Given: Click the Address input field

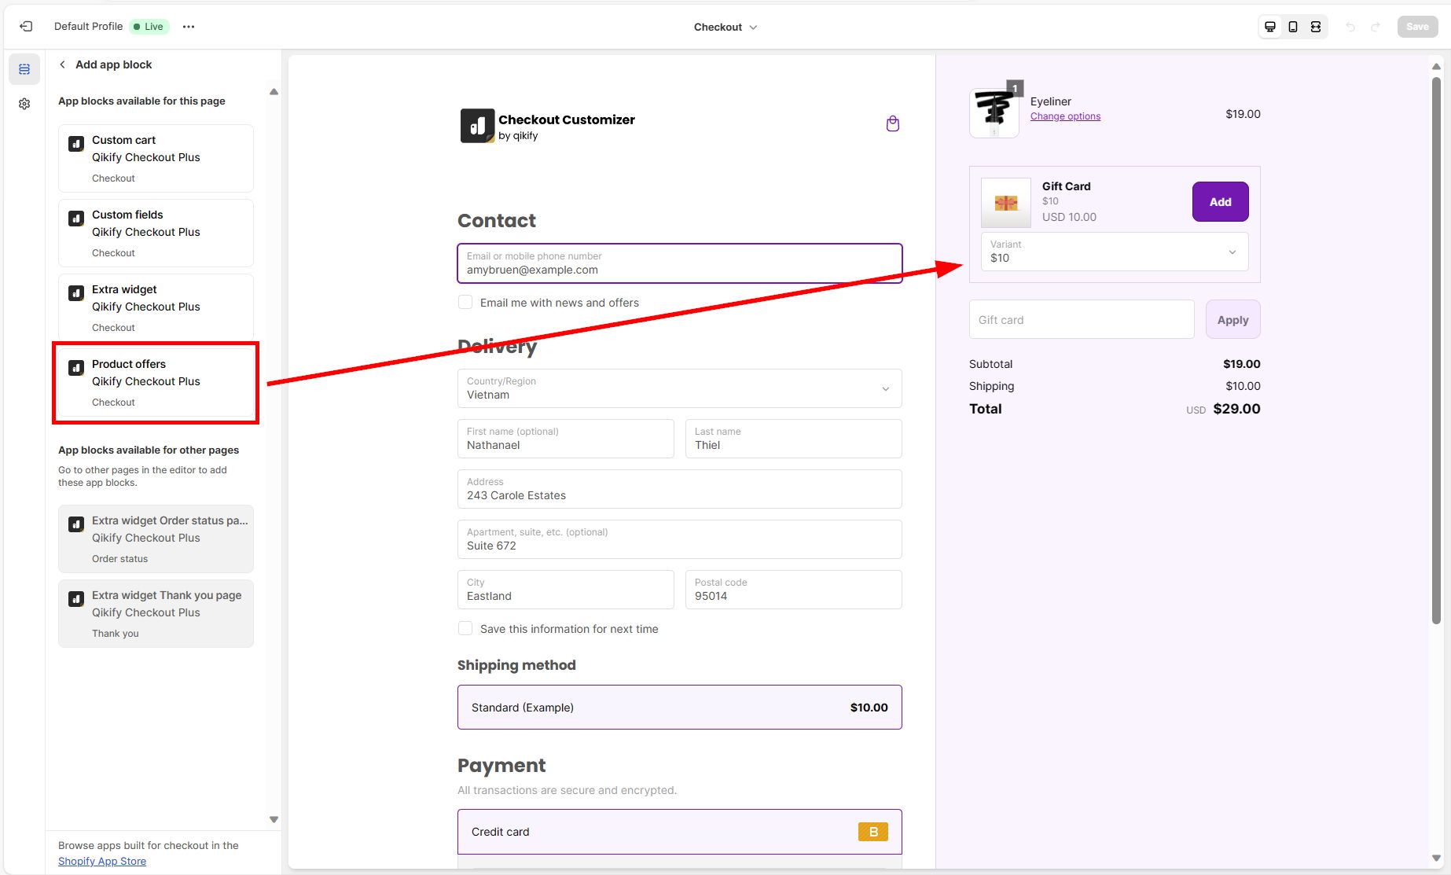Looking at the screenshot, I should point(680,489).
